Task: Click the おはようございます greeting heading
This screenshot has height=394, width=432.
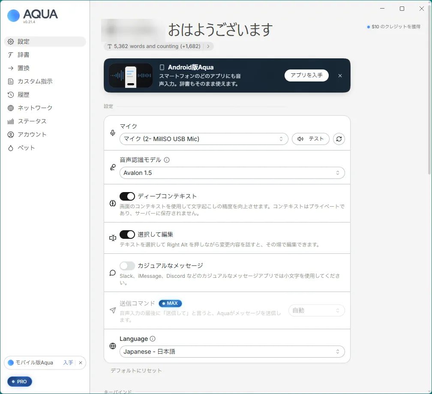Action: point(220,30)
